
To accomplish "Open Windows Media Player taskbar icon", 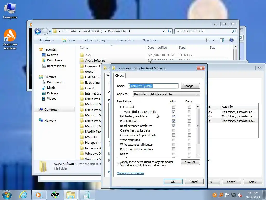I will coord(39,195).
